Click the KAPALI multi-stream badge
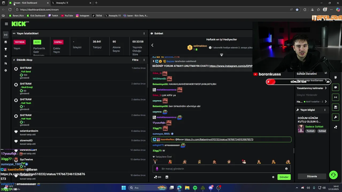Image resolution: width=342 pixels, height=192 pixels. pyautogui.click(x=58, y=42)
